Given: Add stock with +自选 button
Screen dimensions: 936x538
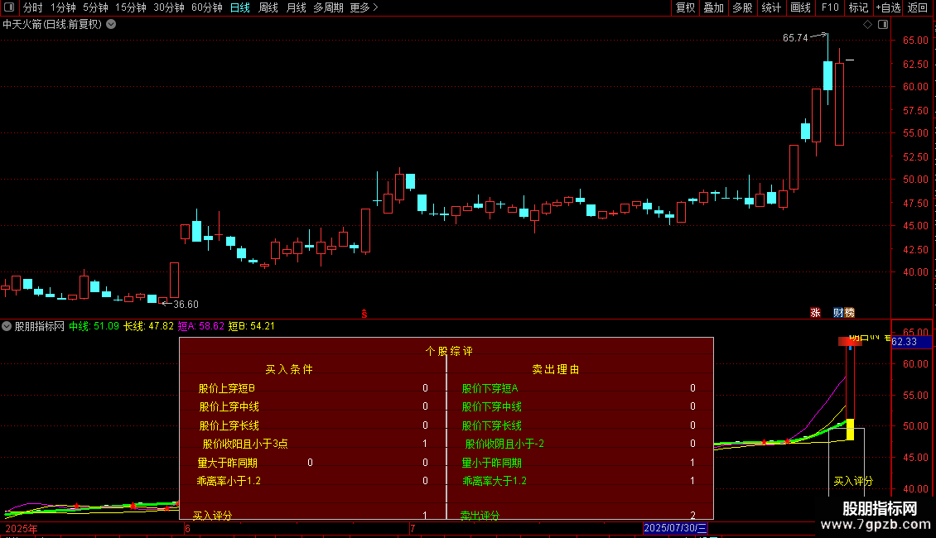Looking at the screenshot, I should 888,7.
